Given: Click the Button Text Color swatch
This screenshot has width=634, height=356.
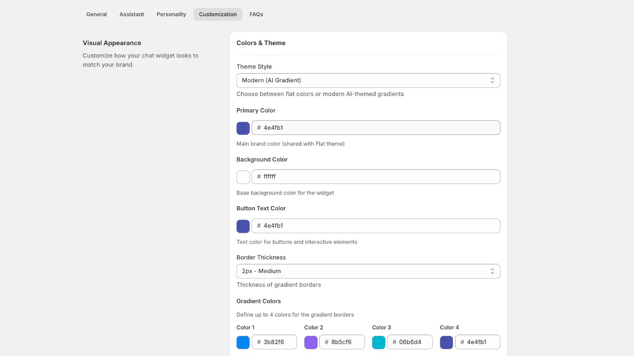Looking at the screenshot, I should 243,226.
